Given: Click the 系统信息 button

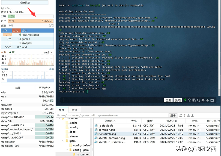Looking at the screenshot, I should point(25,3).
